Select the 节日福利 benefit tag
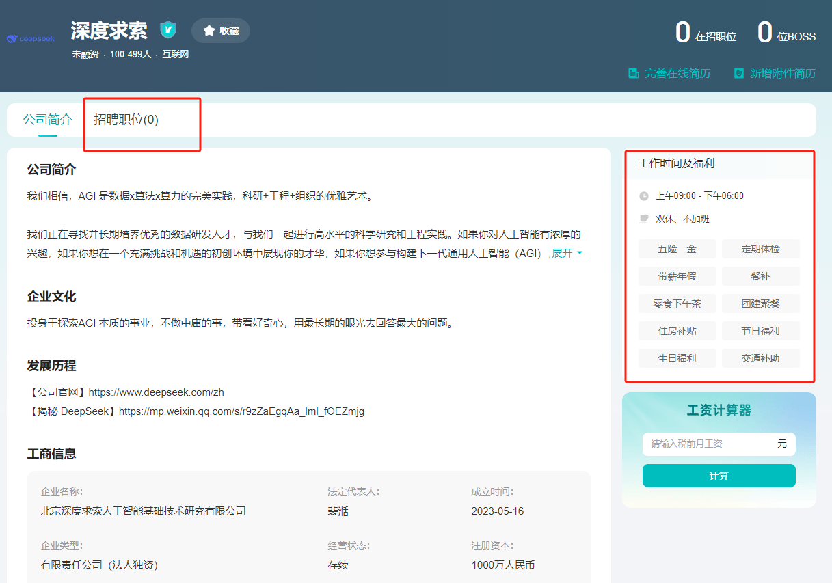The height and width of the screenshot is (583, 832). 761,331
